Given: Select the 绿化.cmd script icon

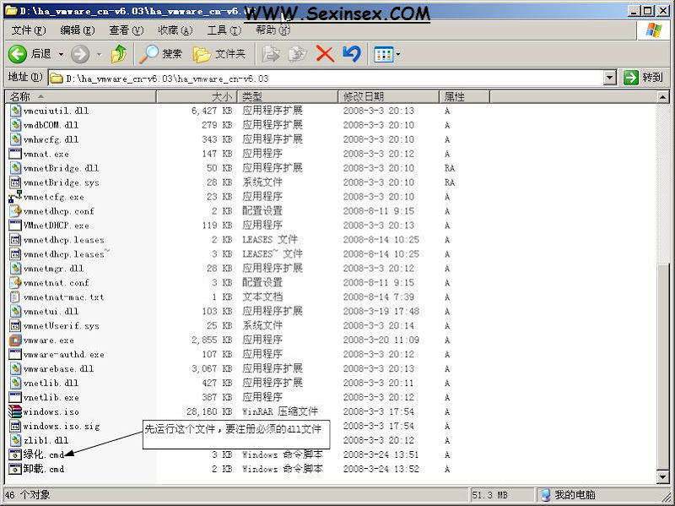Looking at the screenshot, I should point(15,454).
